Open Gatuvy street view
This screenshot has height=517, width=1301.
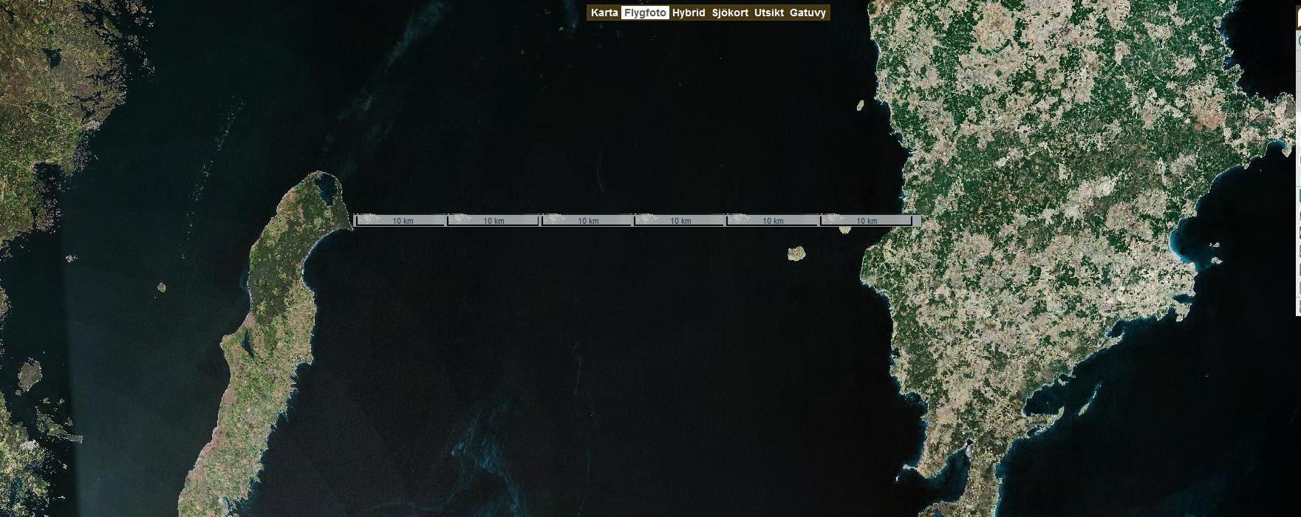(807, 13)
